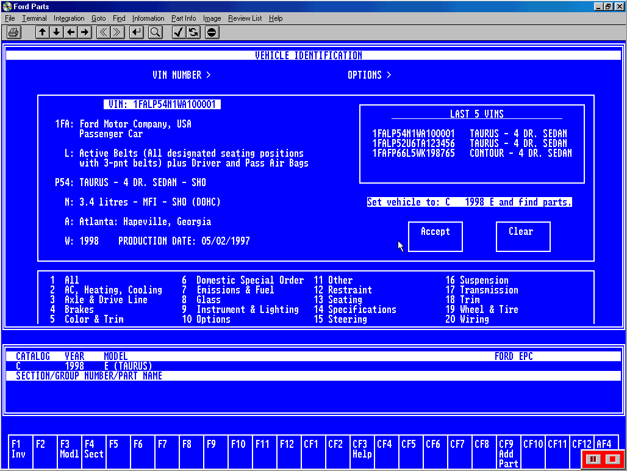Open the Information menu
Screen dimensions: 627x471
148,18
